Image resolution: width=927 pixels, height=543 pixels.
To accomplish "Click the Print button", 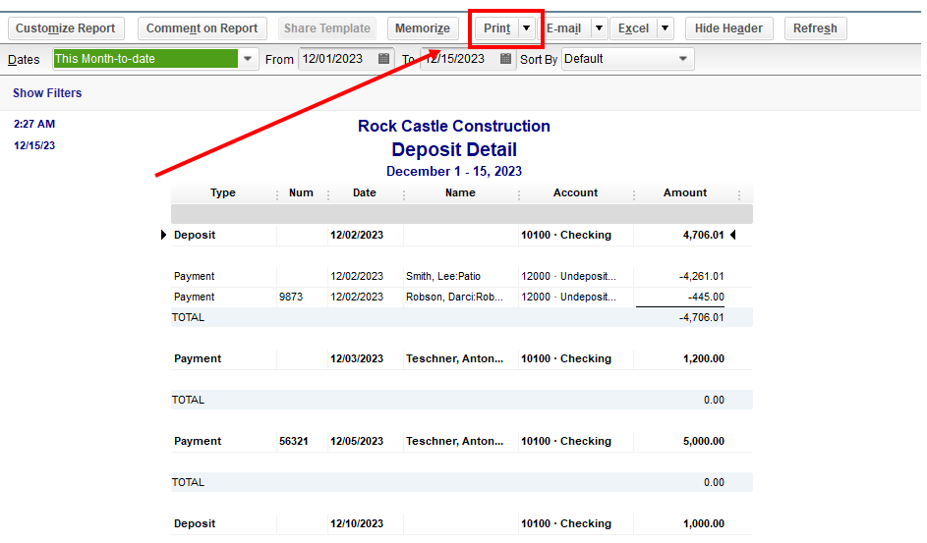I will [x=496, y=28].
